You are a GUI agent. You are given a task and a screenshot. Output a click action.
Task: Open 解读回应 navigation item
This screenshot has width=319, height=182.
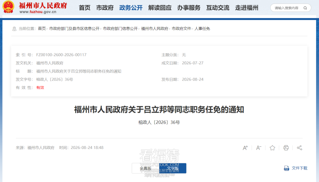pyautogui.click(x=160, y=8)
